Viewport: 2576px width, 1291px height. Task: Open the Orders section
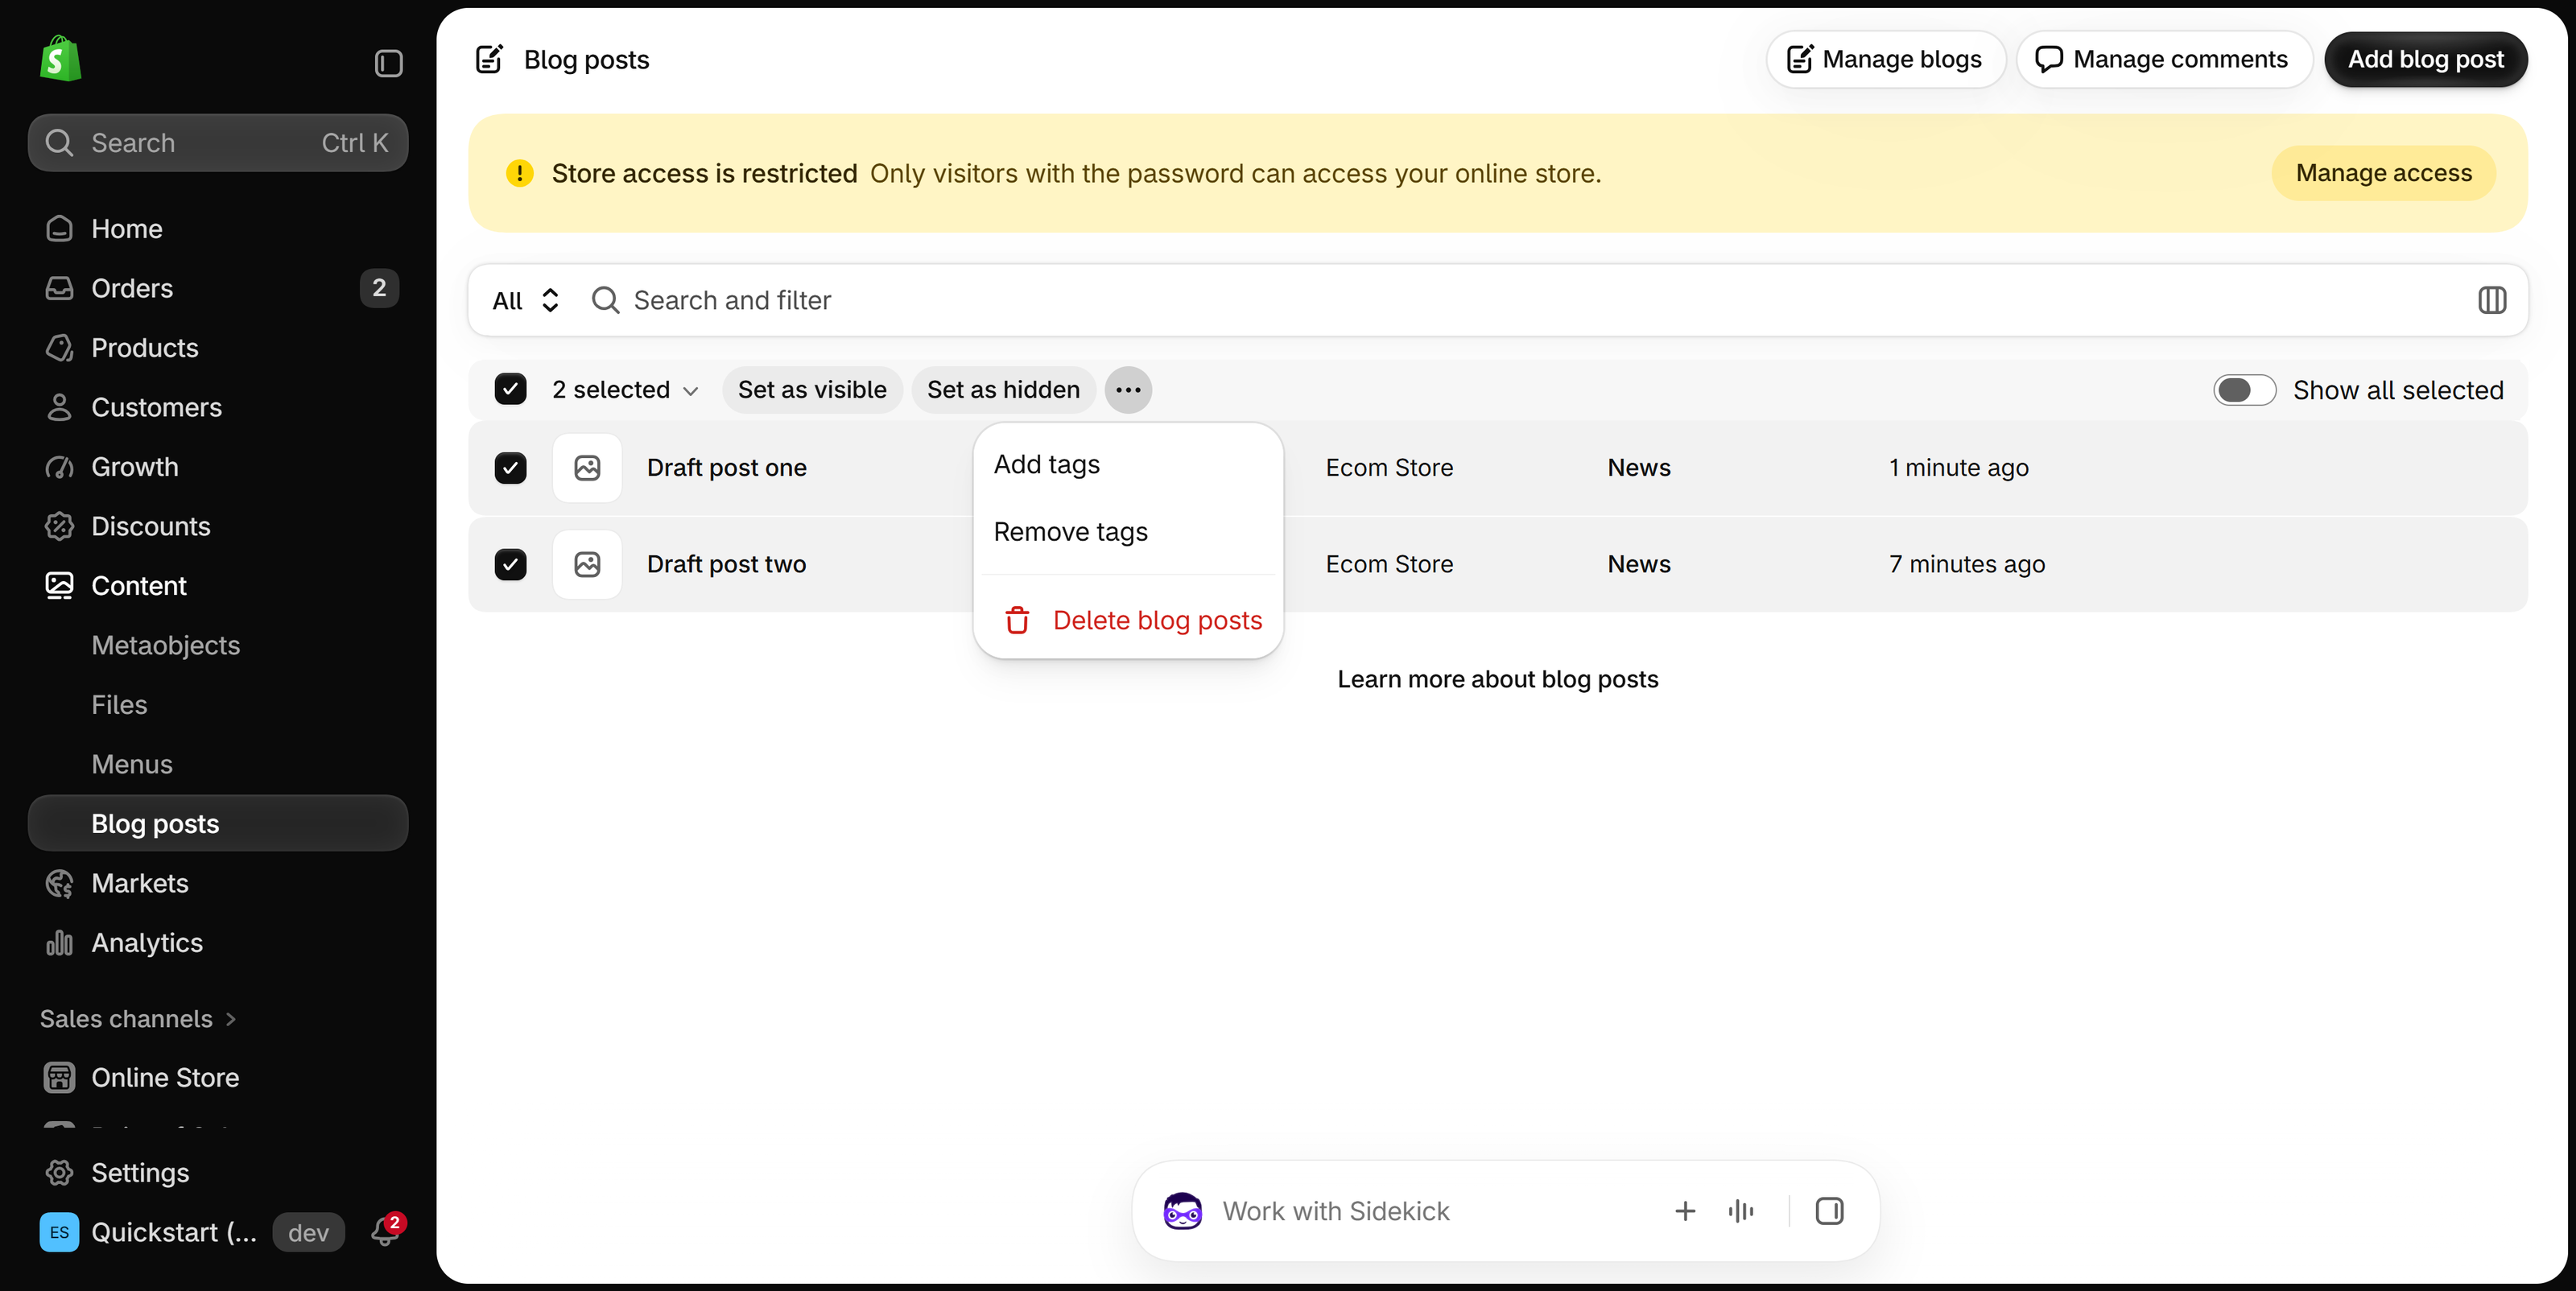(218, 288)
